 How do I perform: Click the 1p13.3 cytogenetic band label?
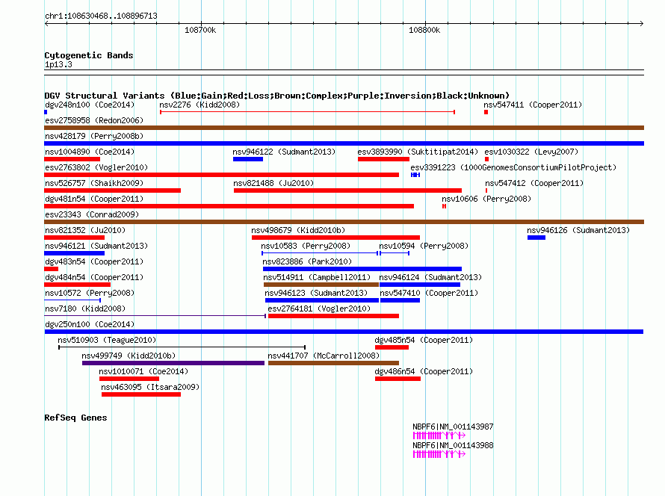click(58, 64)
